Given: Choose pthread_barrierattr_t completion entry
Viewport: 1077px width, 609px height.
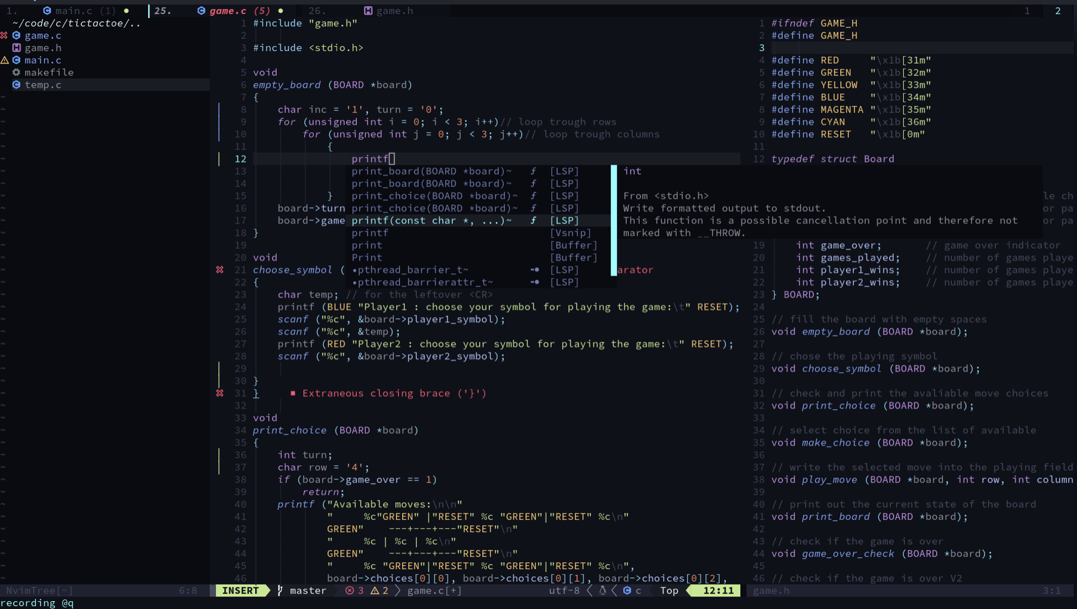Looking at the screenshot, I should 478,282.
